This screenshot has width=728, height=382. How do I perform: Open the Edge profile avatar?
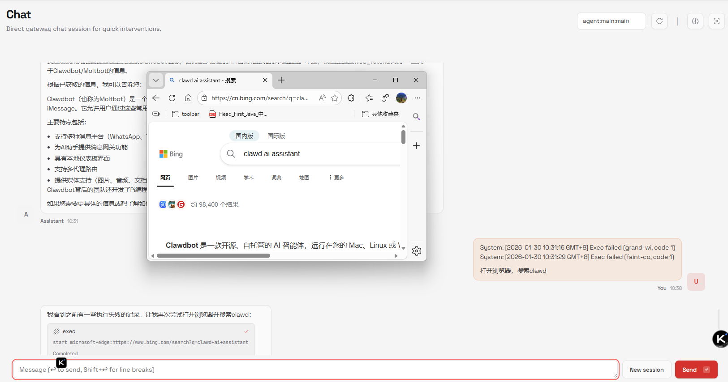(x=401, y=98)
